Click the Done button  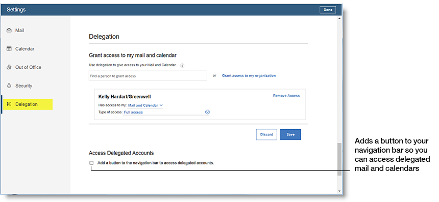[x=328, y=10]
